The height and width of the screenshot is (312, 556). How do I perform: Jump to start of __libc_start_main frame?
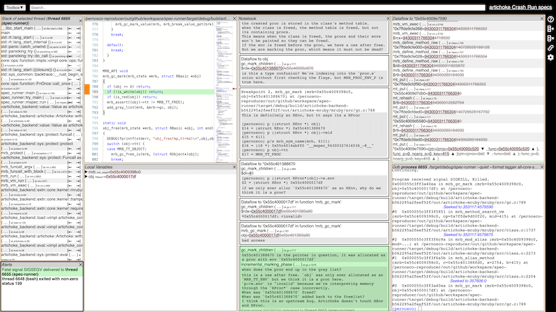point(69,28)
